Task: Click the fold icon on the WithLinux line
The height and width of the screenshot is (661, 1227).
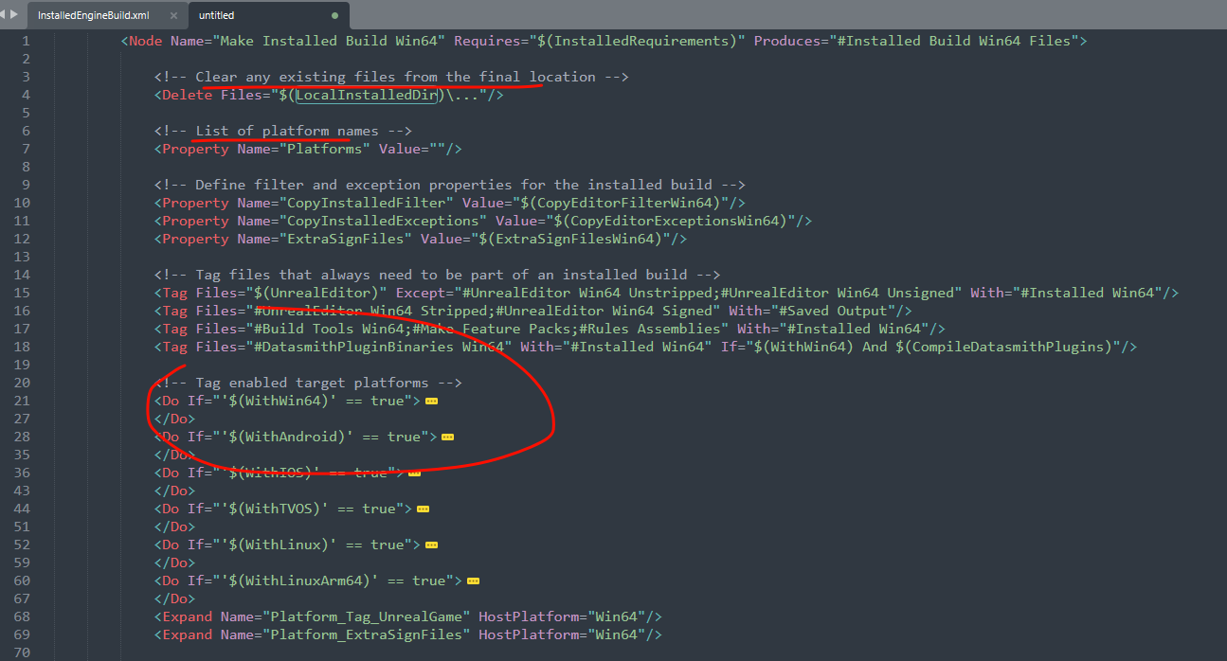Action: pyautogui.click(x=431, y=545)
